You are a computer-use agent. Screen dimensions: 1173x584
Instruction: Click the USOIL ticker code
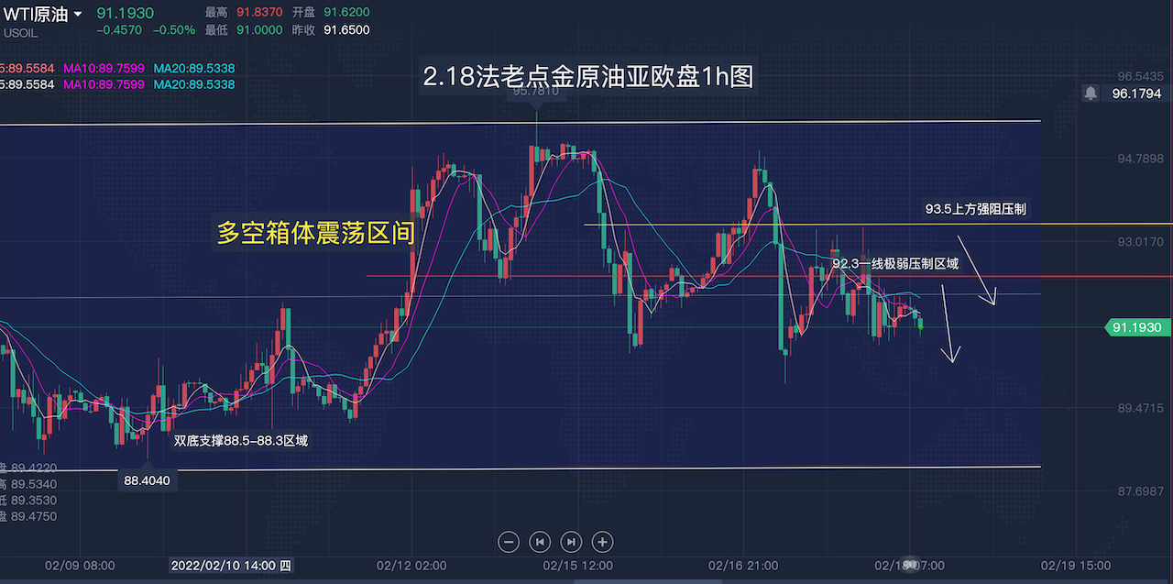tap(19, 32)
